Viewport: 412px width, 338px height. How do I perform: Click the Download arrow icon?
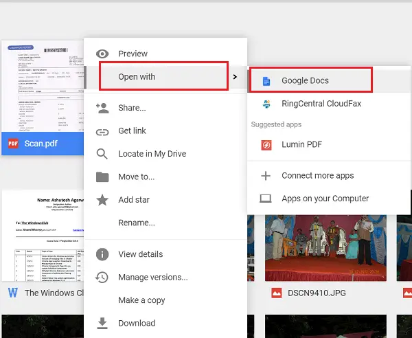(102, 324)
